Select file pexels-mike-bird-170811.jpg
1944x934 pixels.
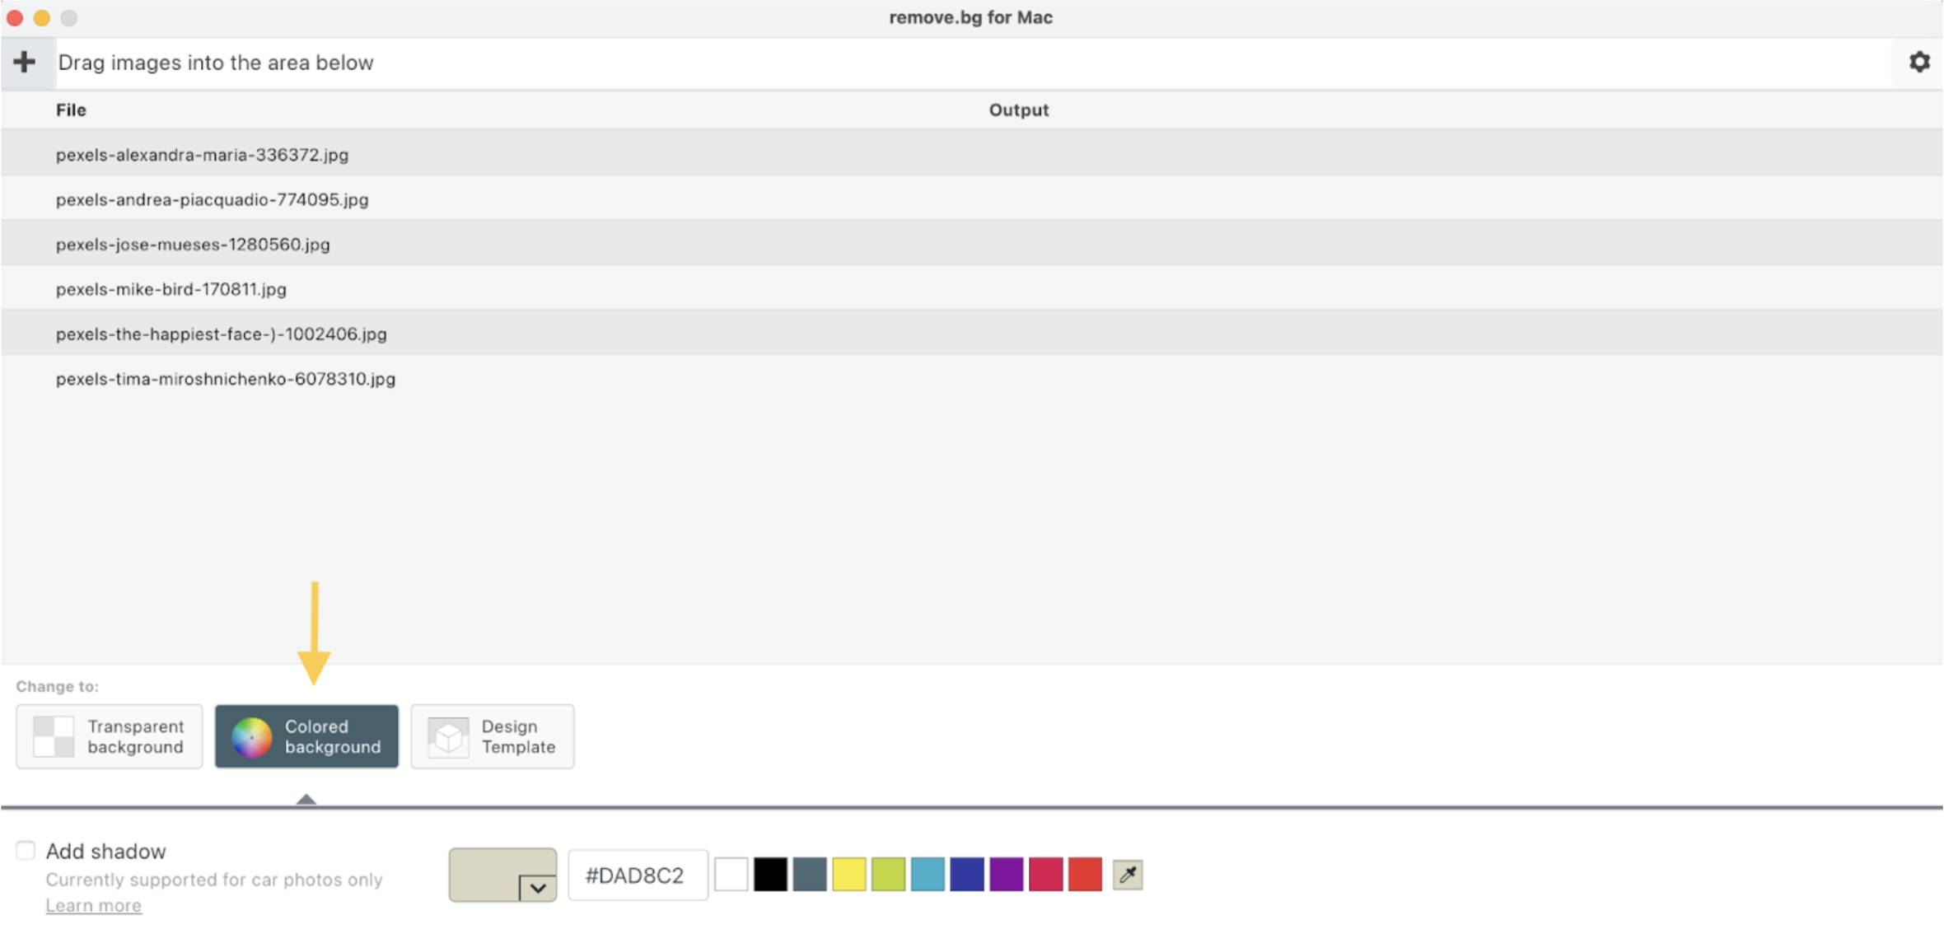click(x=972, y=289)
